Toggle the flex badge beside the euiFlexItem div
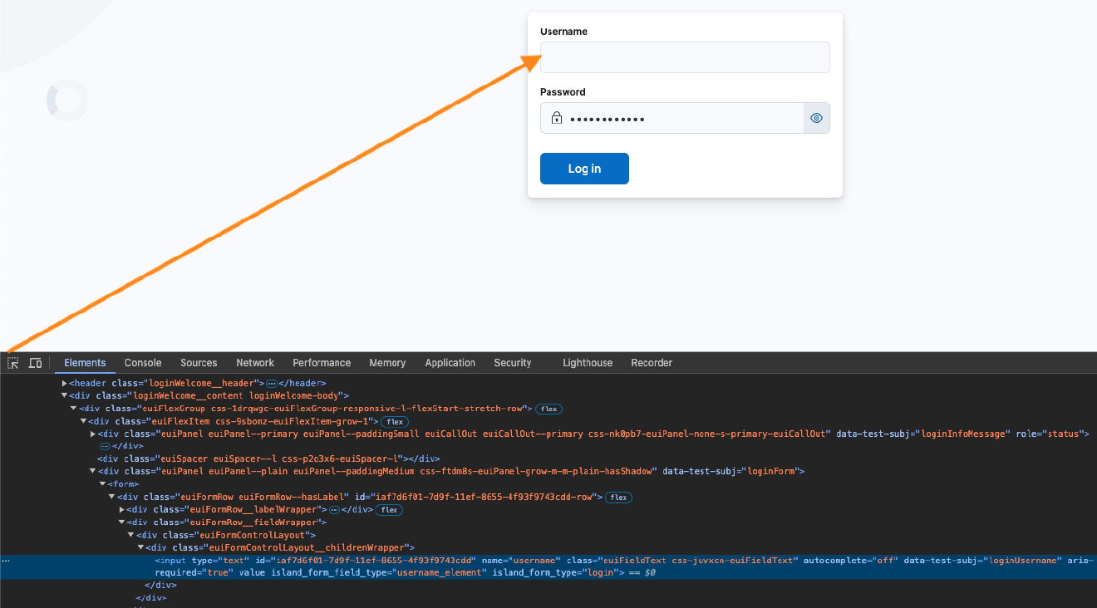Image resolution: width=1097 pixels, height=608 pixels. 394,421
